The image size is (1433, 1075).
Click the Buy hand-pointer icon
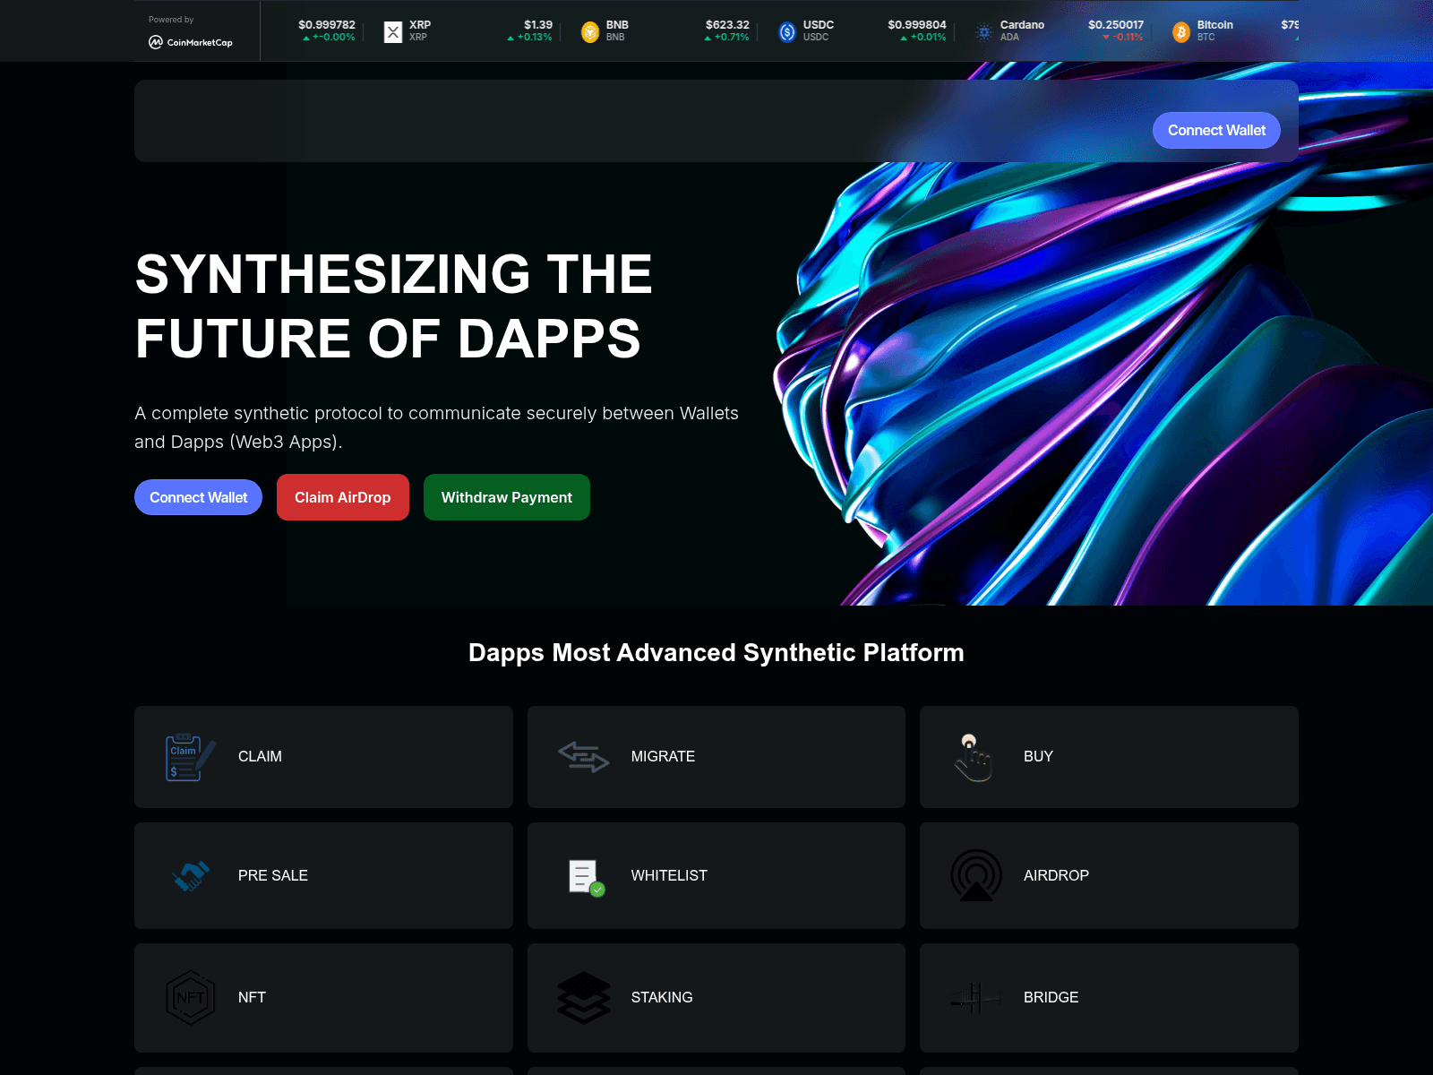click(974, 758)
